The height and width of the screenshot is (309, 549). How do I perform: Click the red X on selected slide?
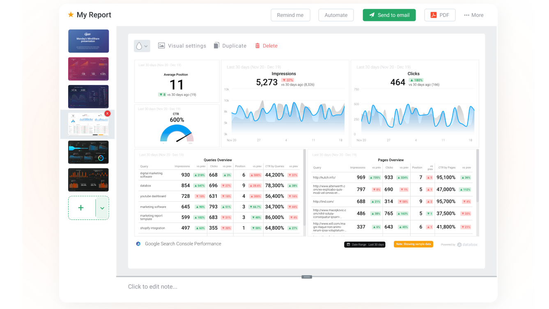[x=107, y=113]
